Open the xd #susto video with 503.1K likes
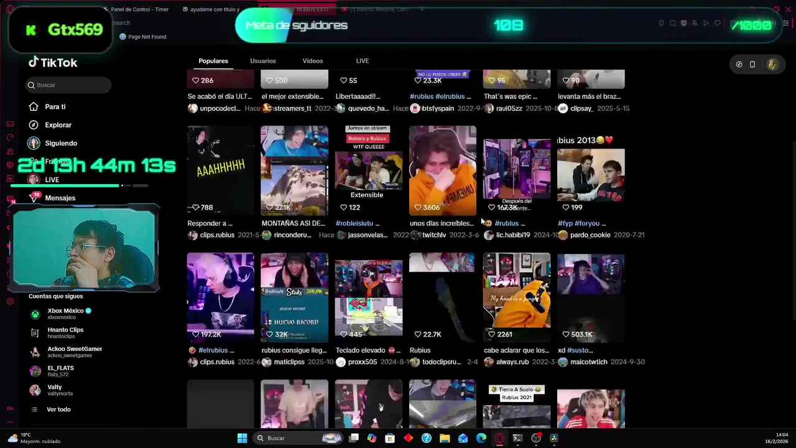796x448 pixels. click(590, 297)
